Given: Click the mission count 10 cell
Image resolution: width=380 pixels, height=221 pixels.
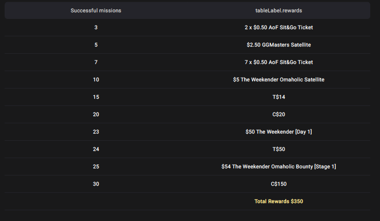Looking at the screenshot, I should point(96,80).
